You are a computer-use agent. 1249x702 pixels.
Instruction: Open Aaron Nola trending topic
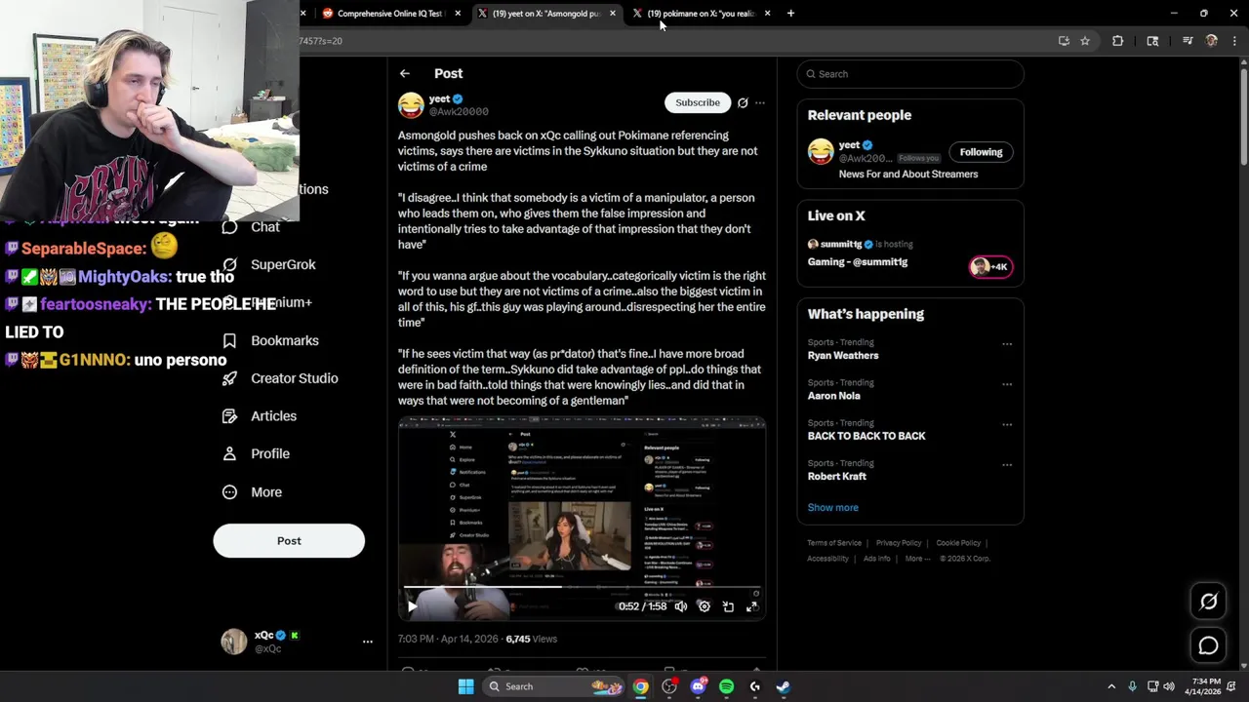point(833,396)
